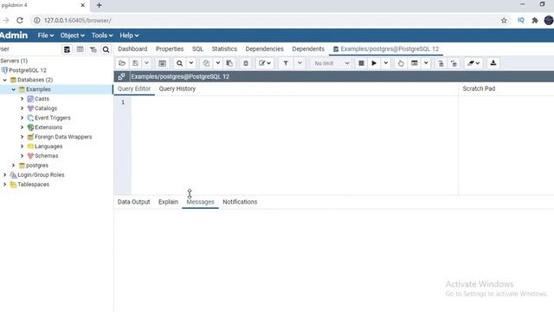The width and height of the screenshot is (554, 312).
Task: Switch to the Explain results tab
Action: click(168, 202)
